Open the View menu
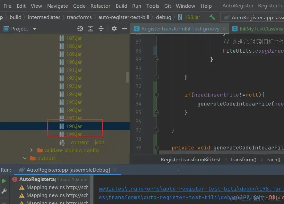 (x=36, y=6)
